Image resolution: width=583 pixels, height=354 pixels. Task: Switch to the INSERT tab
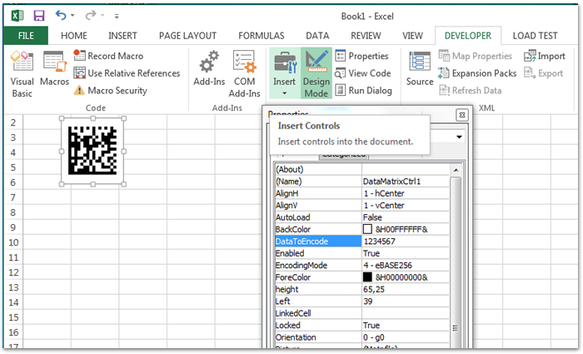[122, 36]
